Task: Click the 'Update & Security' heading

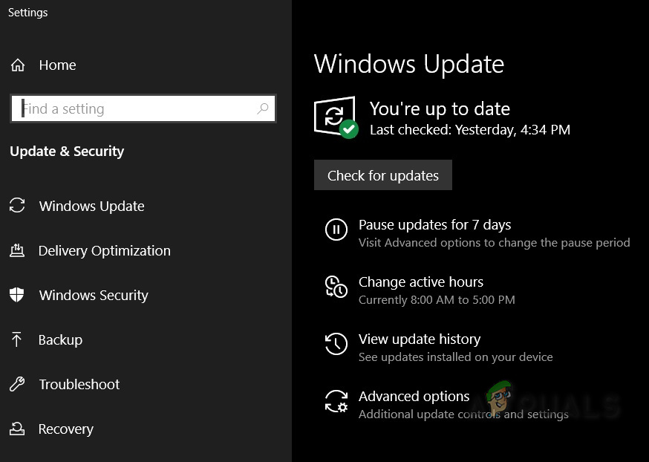Action: coord(67,151)
